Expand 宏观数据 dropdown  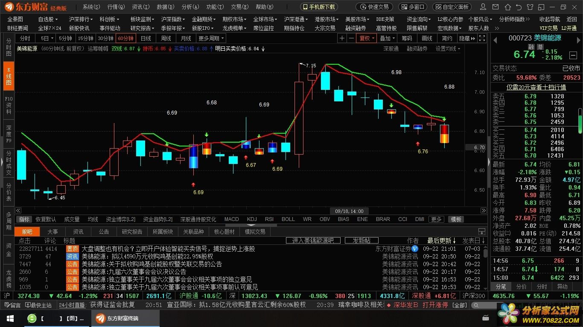[x=449, y=28]
